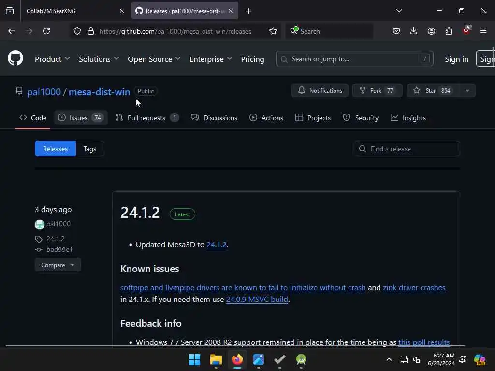The image size is (495, 371).
Task: Open the Firefox hamburger application menu
Action: coord(483,31)
